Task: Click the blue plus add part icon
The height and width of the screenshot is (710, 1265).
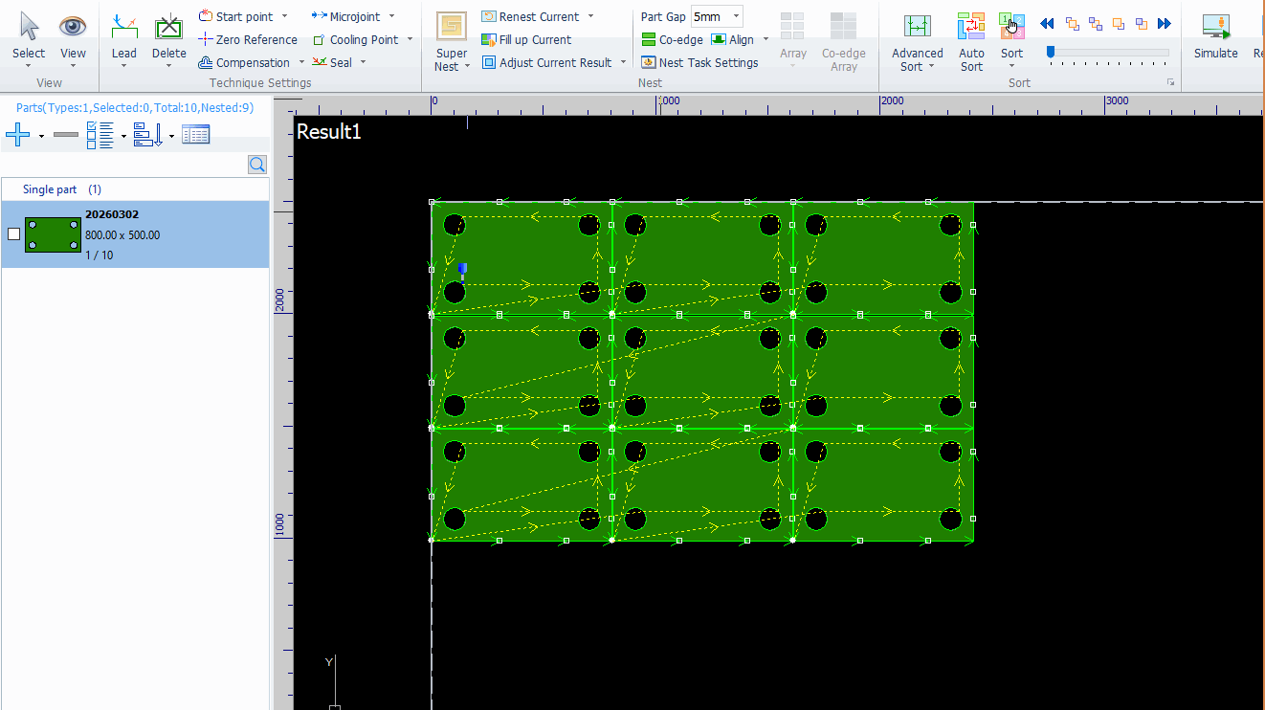Action: pos(18,136)
